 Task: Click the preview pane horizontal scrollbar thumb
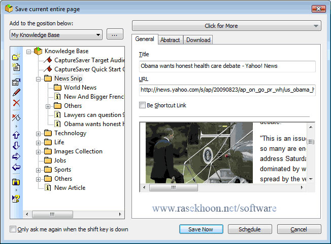173,187
